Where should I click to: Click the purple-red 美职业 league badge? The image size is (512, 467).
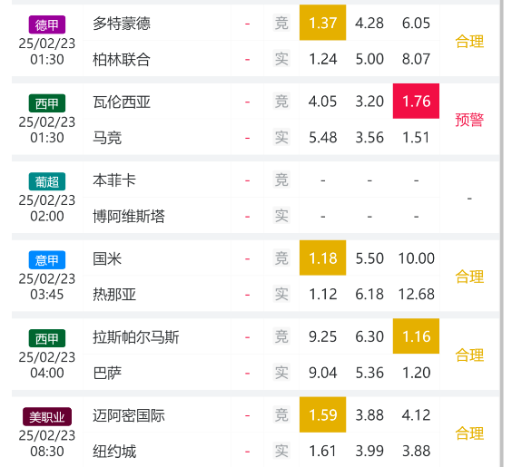coord(47,417)
